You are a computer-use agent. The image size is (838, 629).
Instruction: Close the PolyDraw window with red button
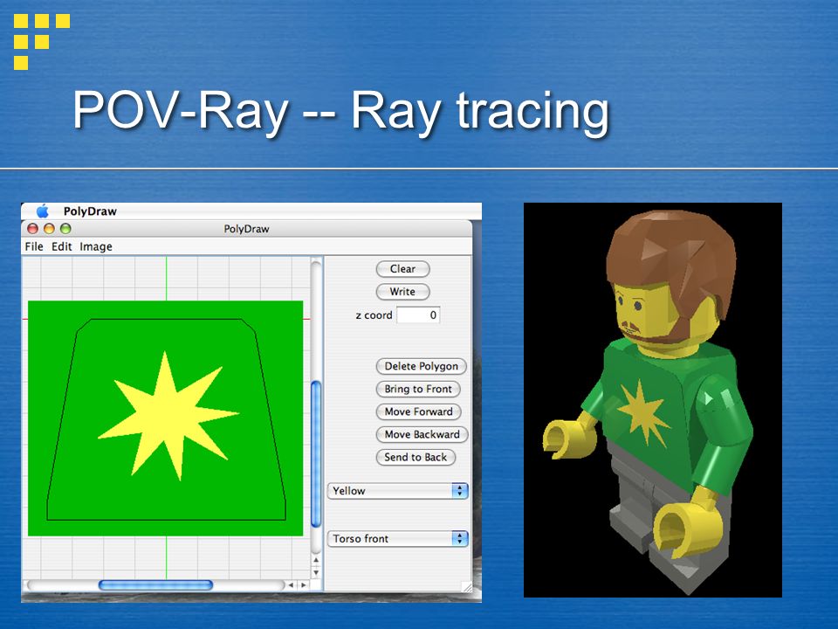coord(32,229)
